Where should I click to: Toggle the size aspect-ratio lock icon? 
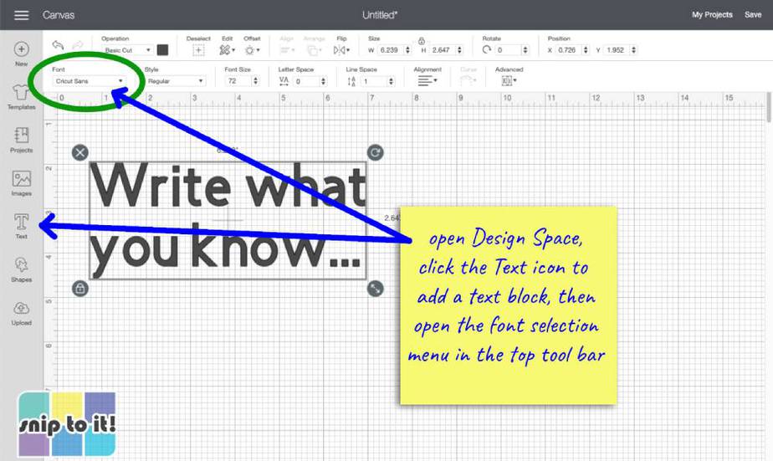tap(422, 41)
